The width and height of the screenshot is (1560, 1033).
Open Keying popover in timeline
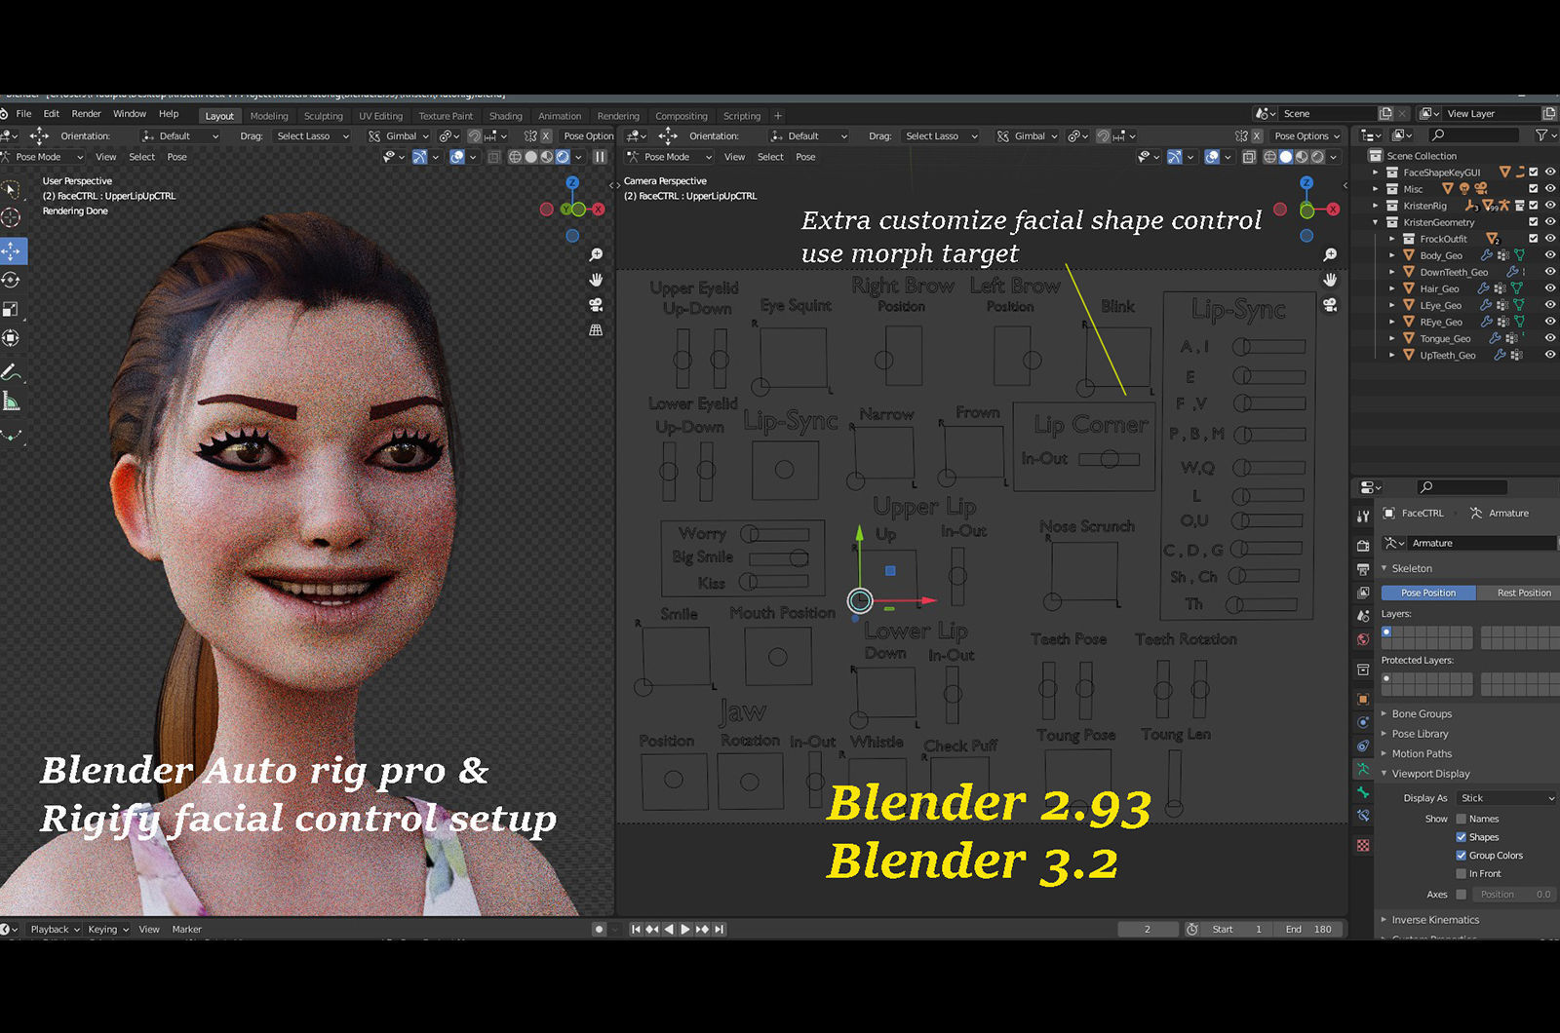pyautogui.click(x=107, y=930)
